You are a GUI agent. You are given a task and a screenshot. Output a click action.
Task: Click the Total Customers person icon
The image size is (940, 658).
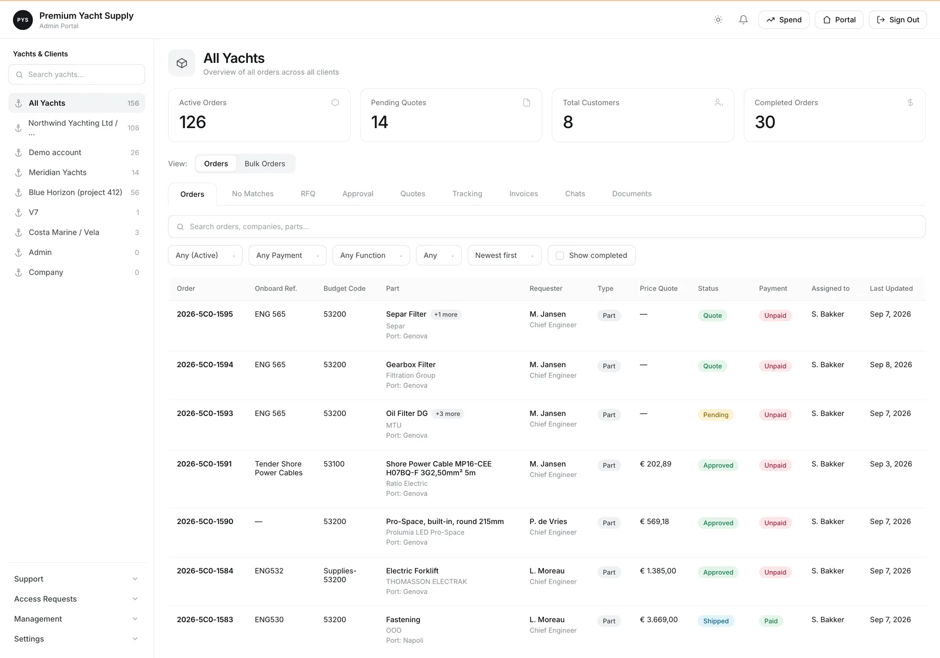[719, 102]
